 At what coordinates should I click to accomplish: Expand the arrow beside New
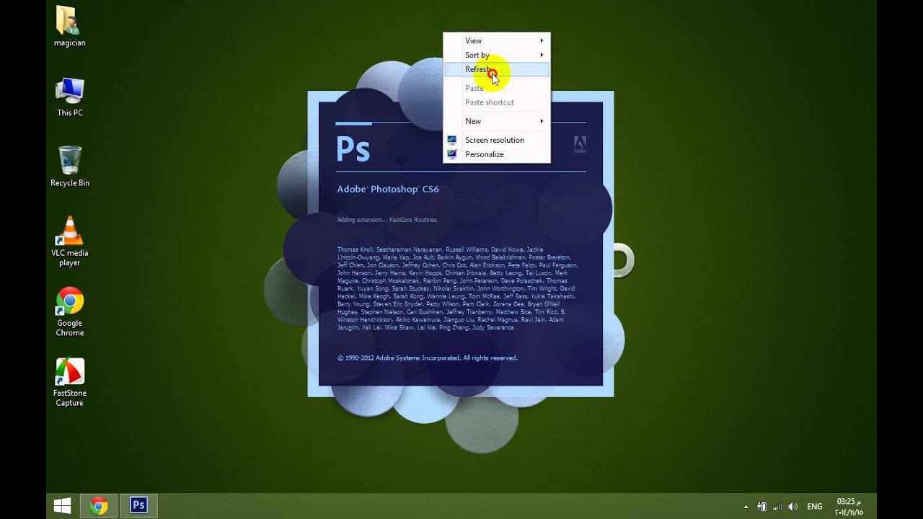[542, 121]
